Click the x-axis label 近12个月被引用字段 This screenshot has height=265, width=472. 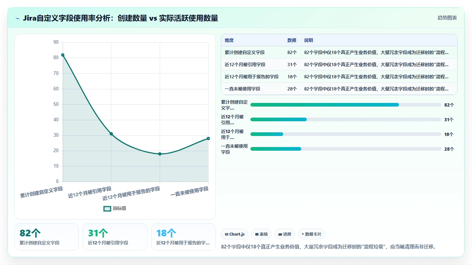coord(90,192)
